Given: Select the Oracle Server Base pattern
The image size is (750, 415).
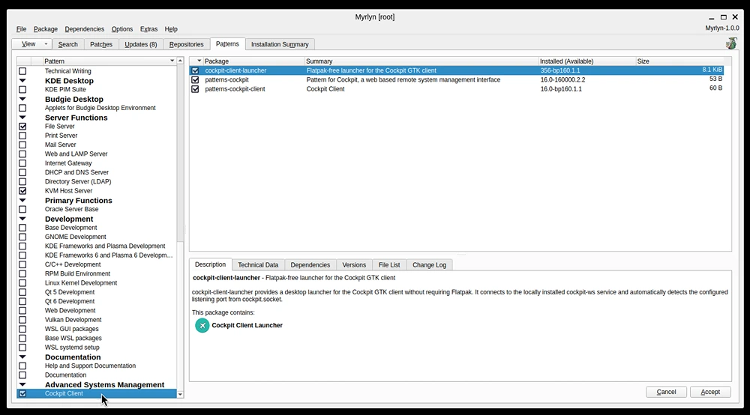Looking at the screenshot, I should tap(72, 209).
